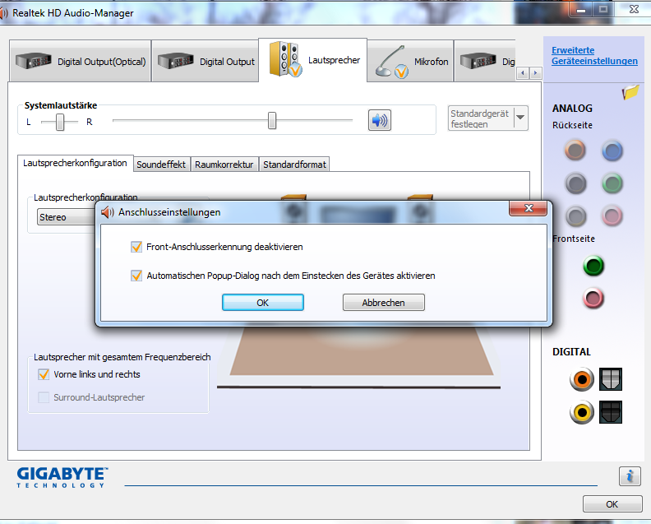Screen dimensions: 651x524
Task: Open connector settings via yellow folder icon
Action: pyautogui.click(x=630, y=92)
